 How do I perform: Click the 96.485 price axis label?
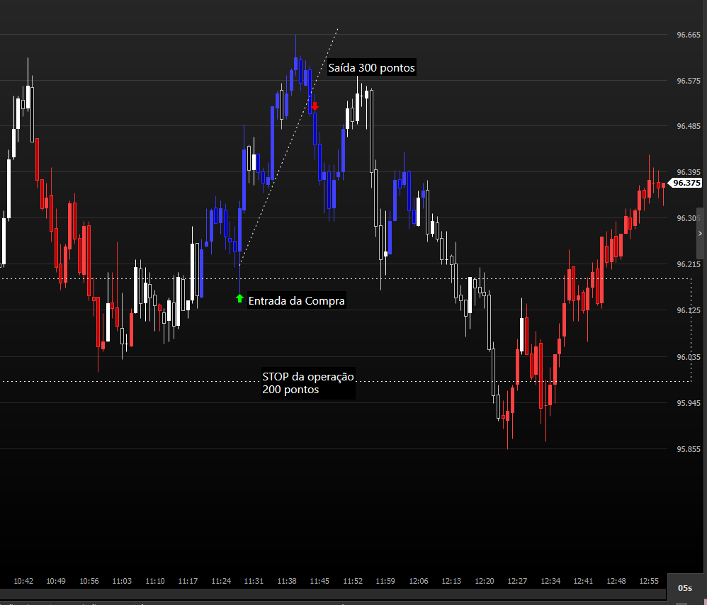[x=689, y=126]
